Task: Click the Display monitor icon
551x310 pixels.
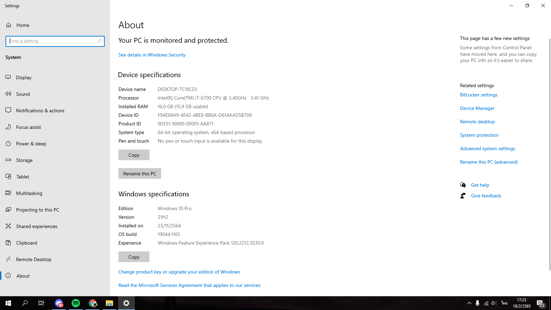Action: [8, 77]
